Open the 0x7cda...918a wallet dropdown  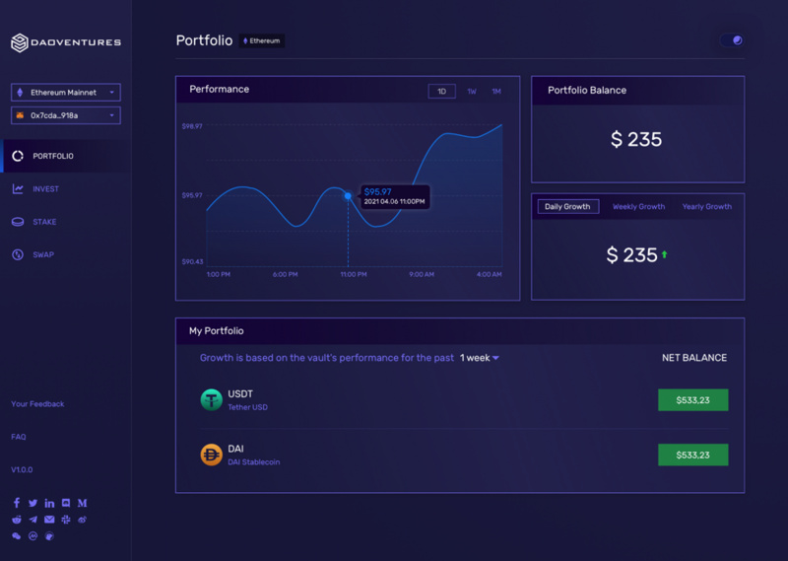pos(66,115)
